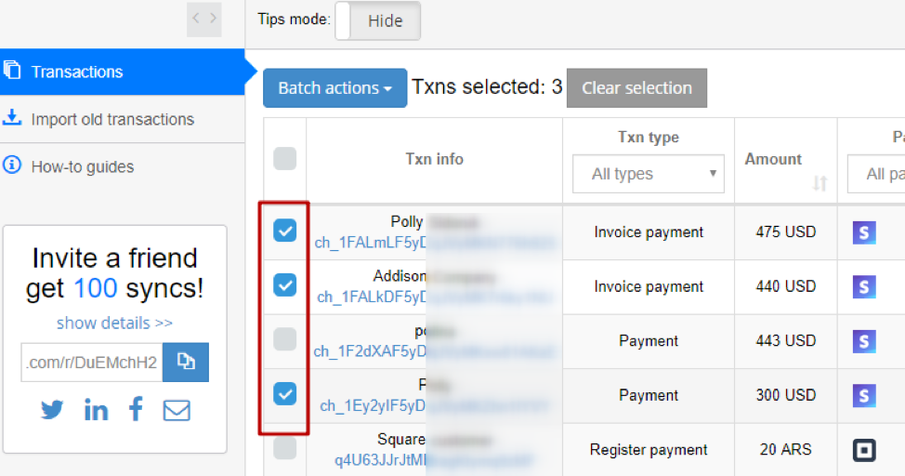Click the 440 USD amount cell
This screenshot has width=905, height=476.
(785, 286)
